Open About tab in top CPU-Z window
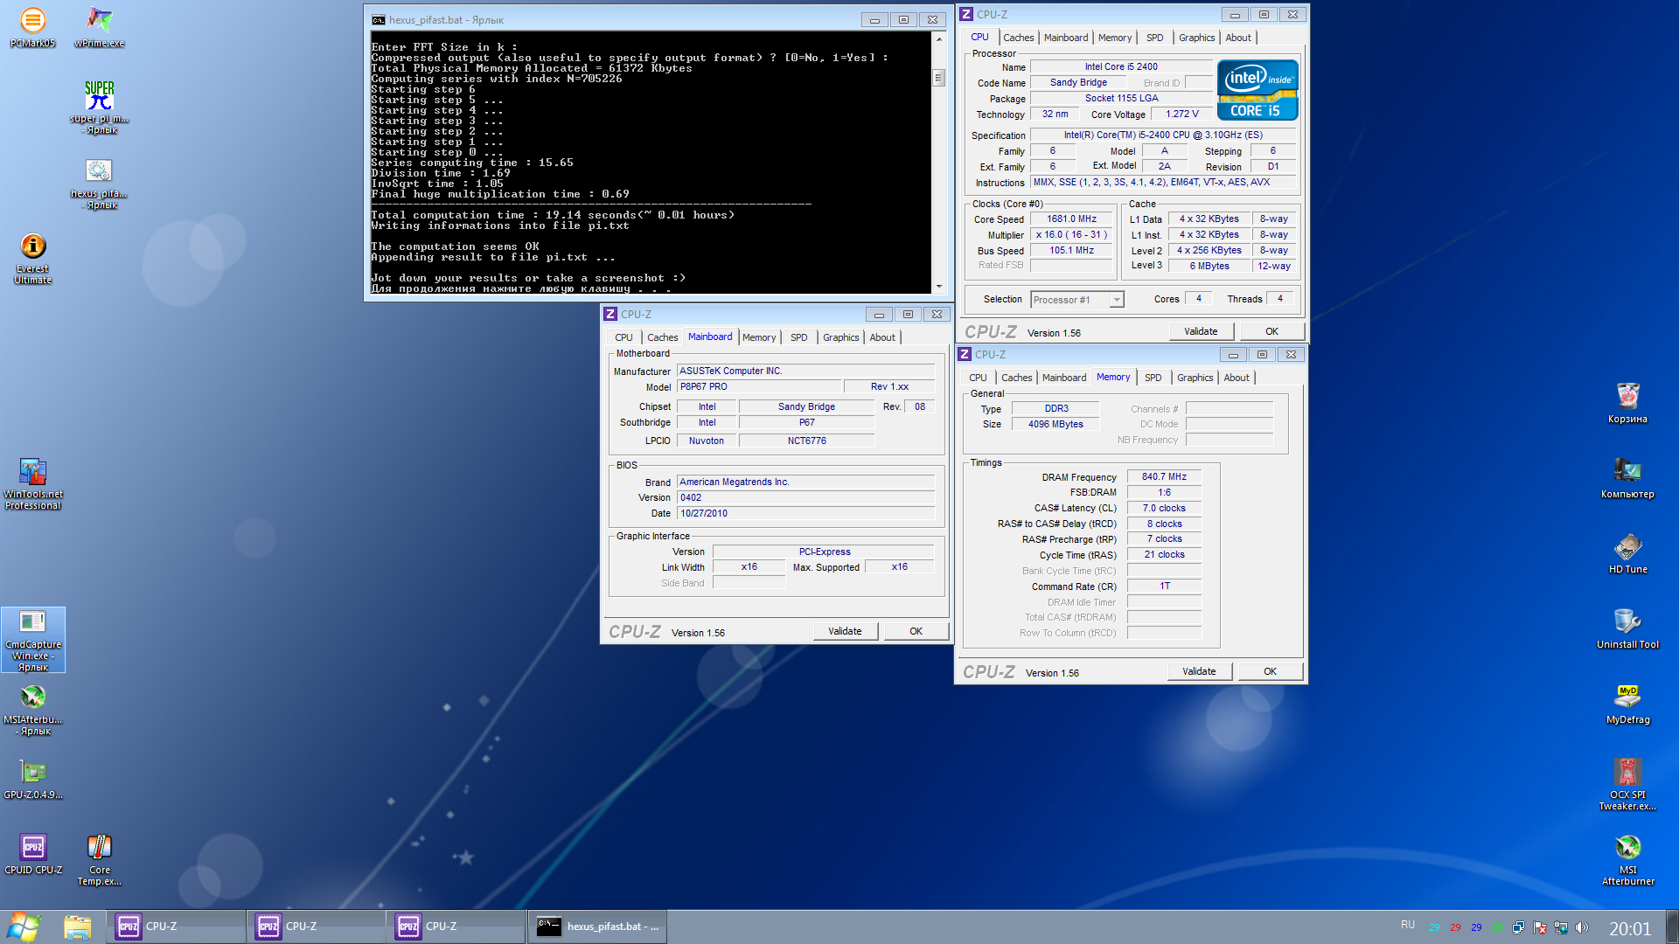This screenshot has height=944, width=1679. click(x=1238, y=38)
